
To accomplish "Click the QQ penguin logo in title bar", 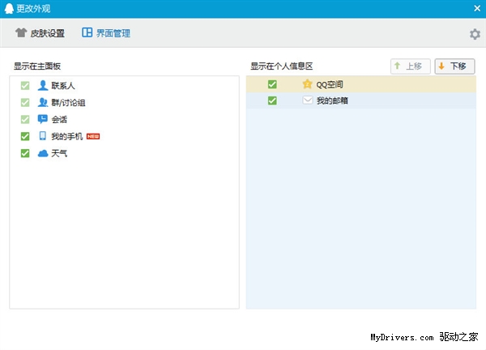I will click(8, 9).
